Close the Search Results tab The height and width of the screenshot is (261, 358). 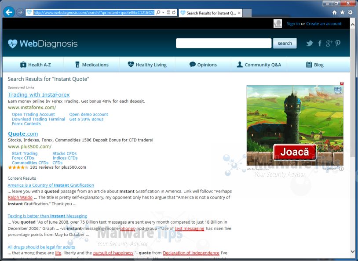pos(239,13)
